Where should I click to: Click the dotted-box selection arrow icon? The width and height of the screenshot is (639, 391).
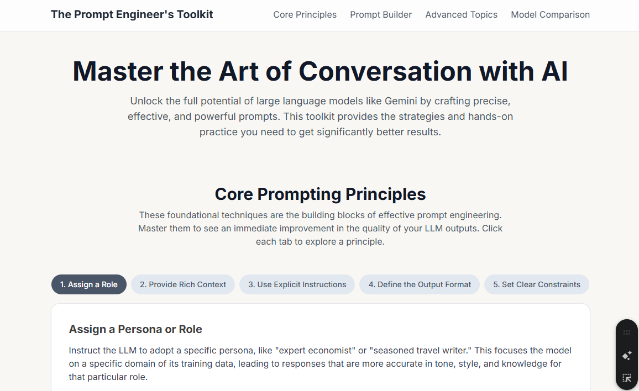point(626,378)
